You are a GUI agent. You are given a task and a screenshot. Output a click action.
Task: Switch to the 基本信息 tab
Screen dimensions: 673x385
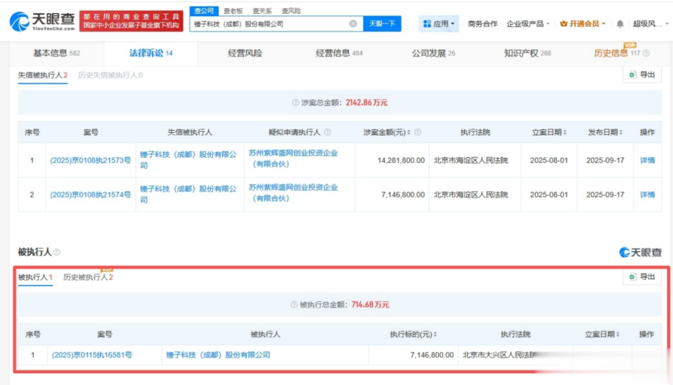[57, 53]
